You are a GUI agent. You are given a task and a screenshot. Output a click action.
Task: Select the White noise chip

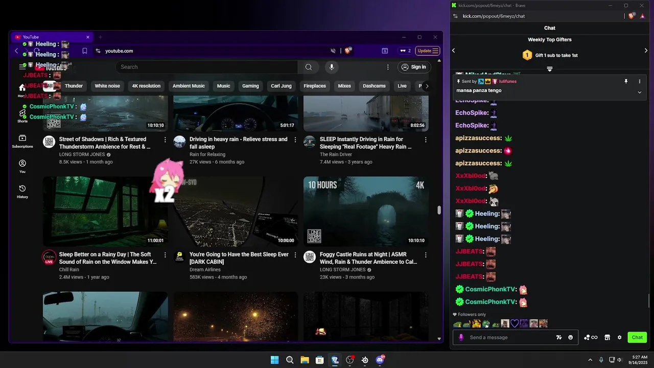[x=107, y=86]
